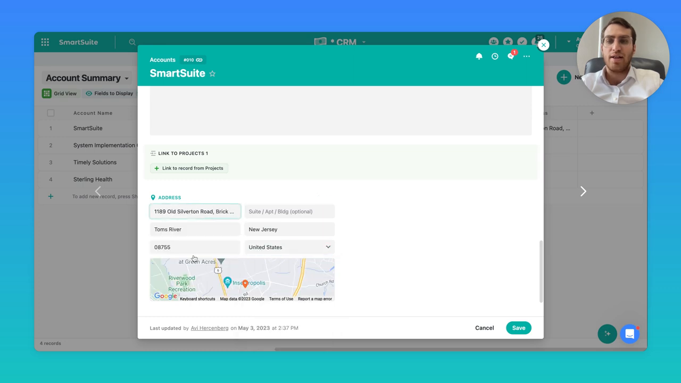681x383 pixels.
Task: Click the Grid View icon
Action: [47, 93]
